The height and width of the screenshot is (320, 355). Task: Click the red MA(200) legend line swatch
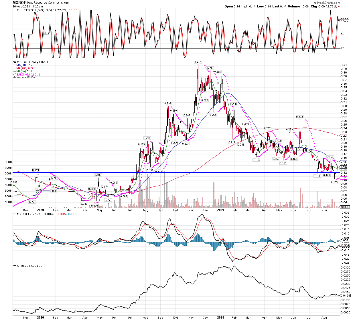(x=15, y=68)
